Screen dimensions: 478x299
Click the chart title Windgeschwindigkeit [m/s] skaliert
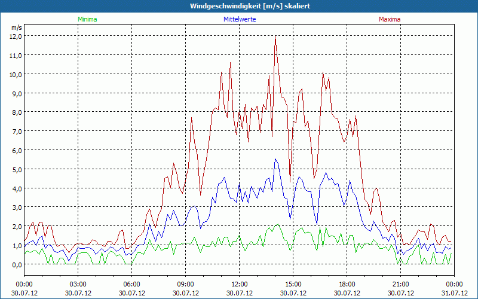(250, 6)
